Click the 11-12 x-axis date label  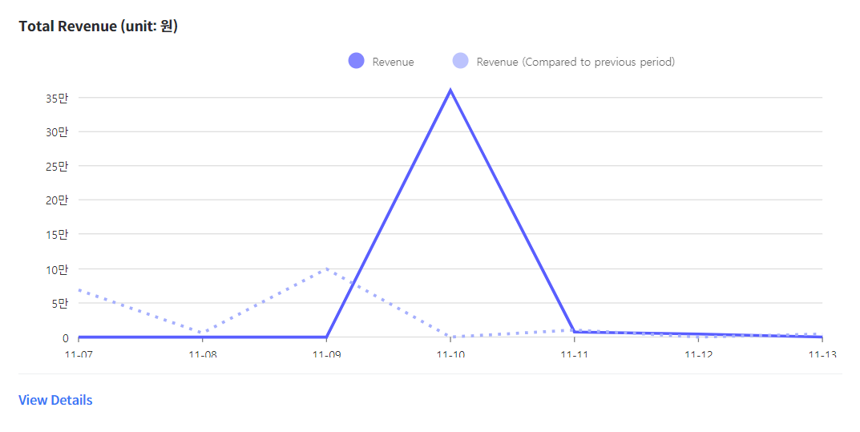[699, 354]
